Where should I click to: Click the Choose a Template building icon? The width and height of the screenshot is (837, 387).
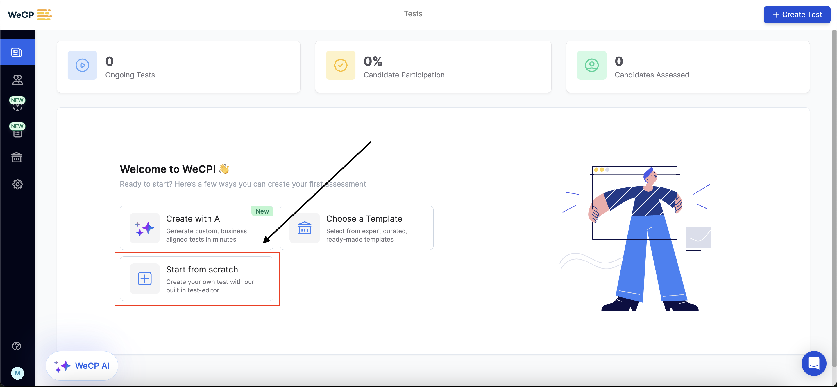click(305, 228)
